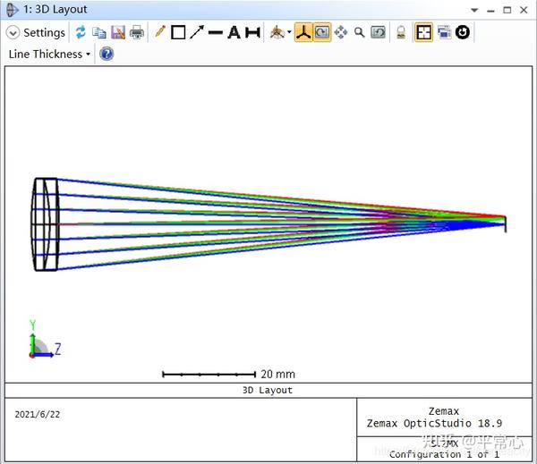The width and height of the screenshot is (537, 464).
Task: Click the zoom magnifier icon
Action: (x=359, y=32)
